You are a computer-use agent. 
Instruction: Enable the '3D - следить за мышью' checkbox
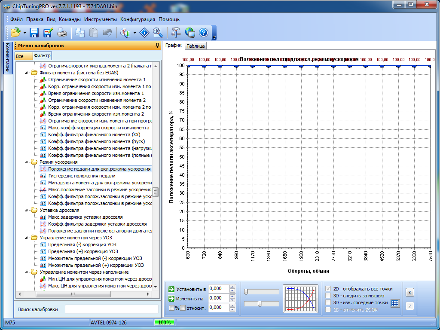coord(329,296)
